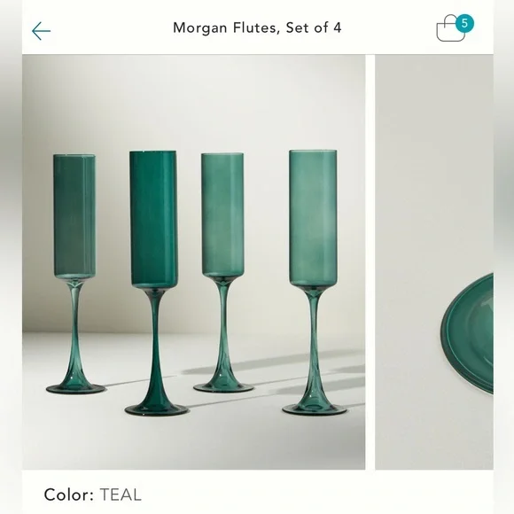Image resolution: width=514 pixels, height=514 pixels.
Task: Tap the cart count badge showing 5
Action: pyautogui.click(x=464, y=24)
